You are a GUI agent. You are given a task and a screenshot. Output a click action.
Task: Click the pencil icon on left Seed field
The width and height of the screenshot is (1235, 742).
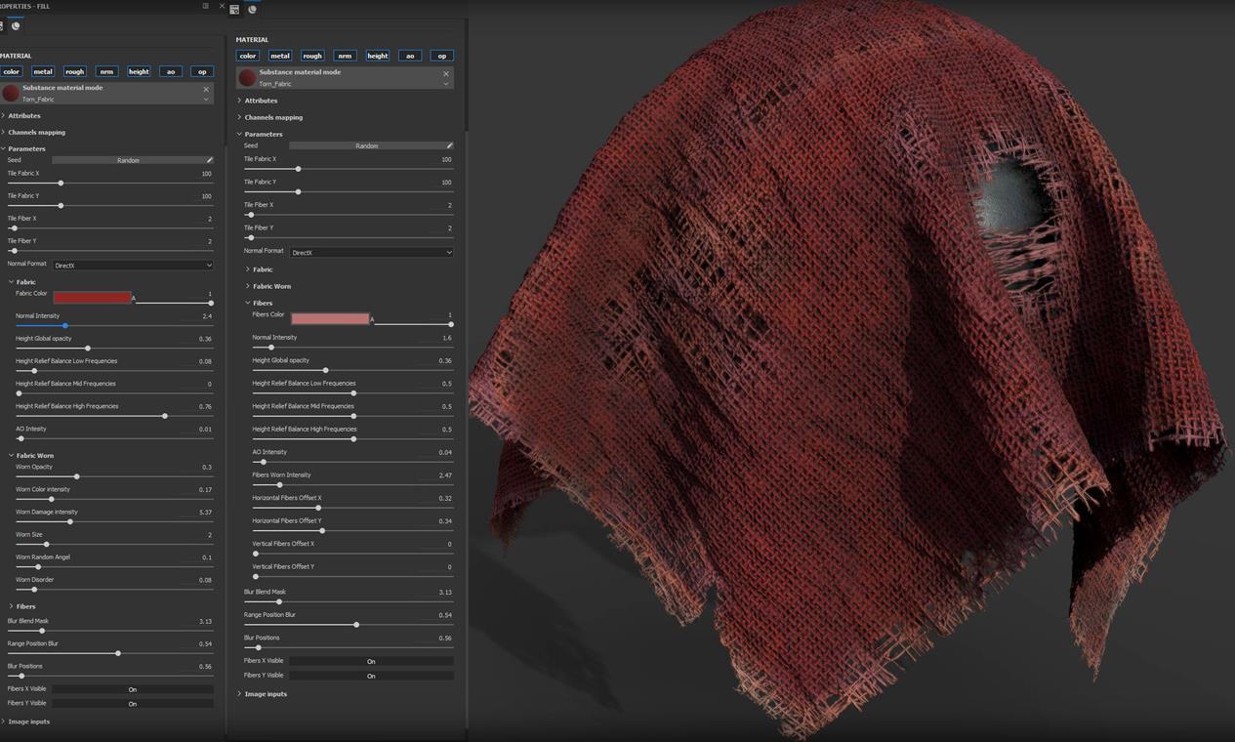[x=209, y=160]
